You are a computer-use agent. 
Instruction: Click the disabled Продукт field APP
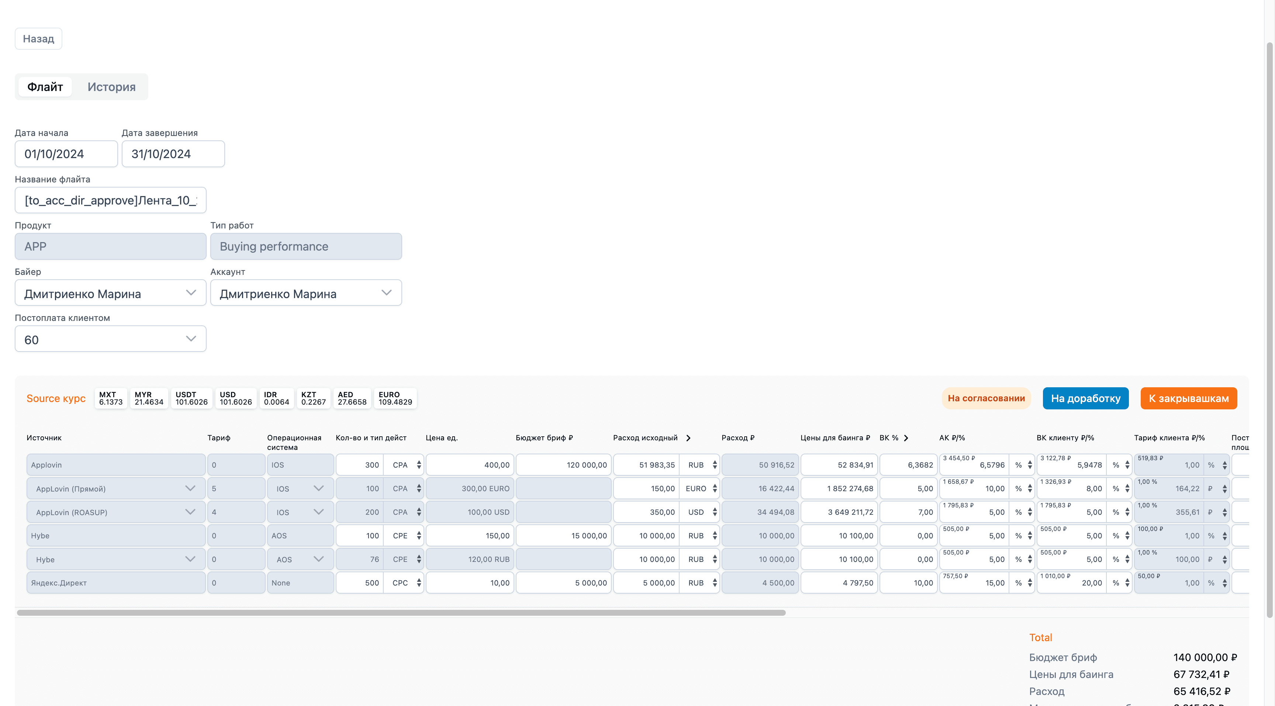[x=110, y=246]
